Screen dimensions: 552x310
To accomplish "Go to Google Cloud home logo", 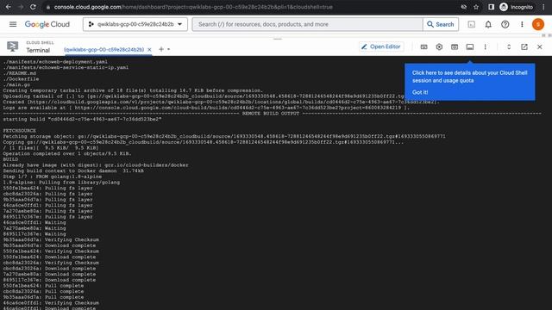I will coord(47,24).
